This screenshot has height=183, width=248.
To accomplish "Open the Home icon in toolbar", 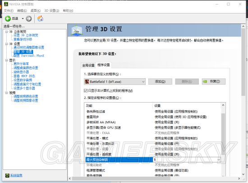I will [40, 19].
